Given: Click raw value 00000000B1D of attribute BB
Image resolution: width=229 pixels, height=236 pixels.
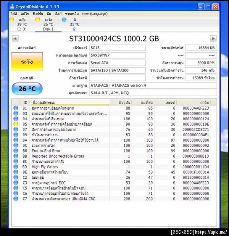Looking at the screenshot, I should tap(196, 156).
